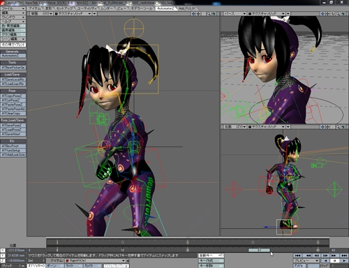Open the レンダー tab
This screenshot has height=268, width=349.
[x=107, y=8]
